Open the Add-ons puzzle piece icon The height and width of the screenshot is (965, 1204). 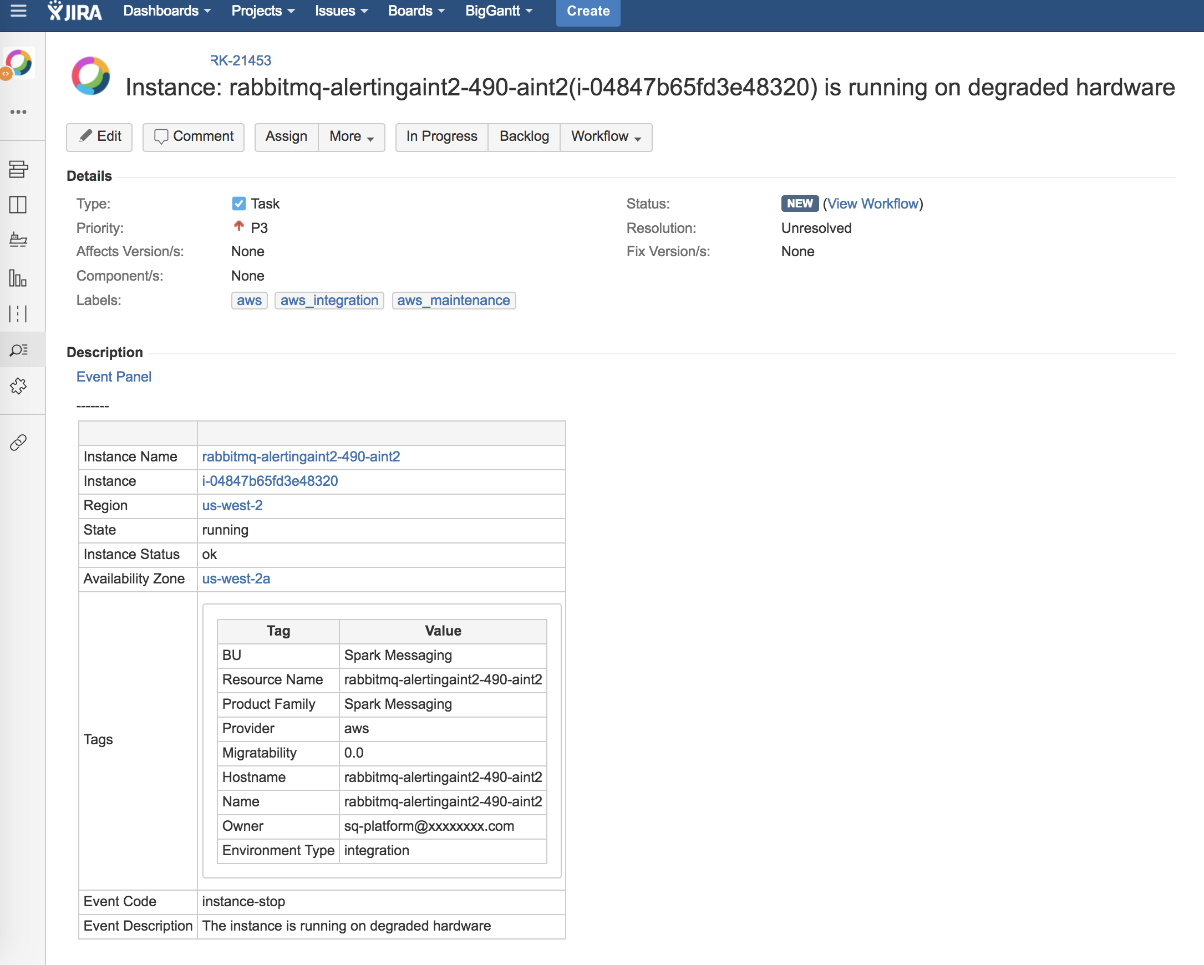pos(18,386)
